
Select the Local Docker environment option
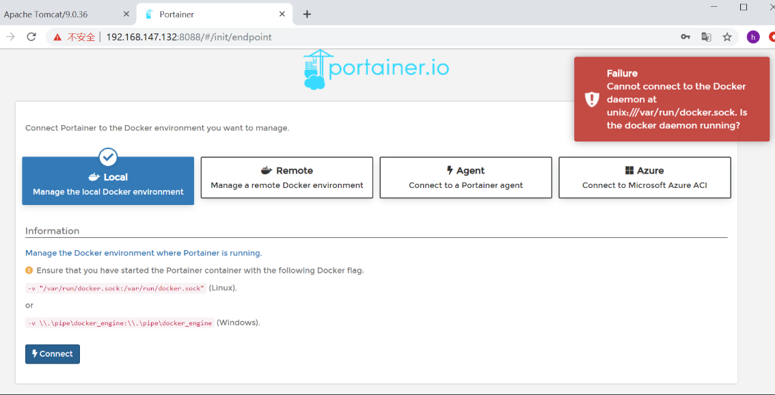[108, 180]
